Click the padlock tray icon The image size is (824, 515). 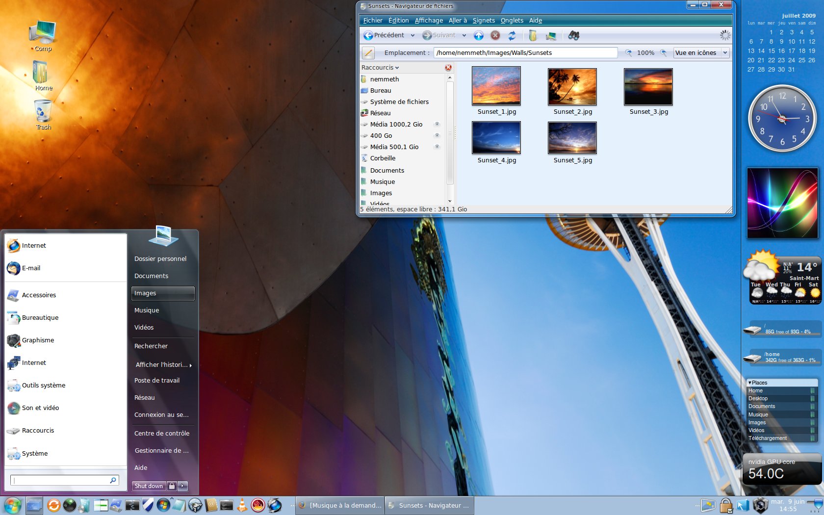tap(726, 505)
